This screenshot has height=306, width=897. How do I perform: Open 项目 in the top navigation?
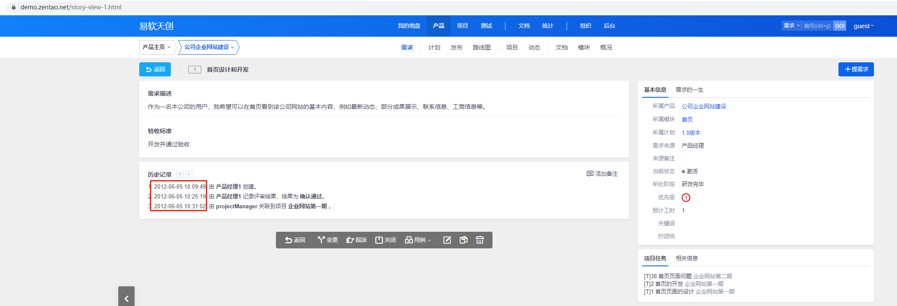[462, 26]
